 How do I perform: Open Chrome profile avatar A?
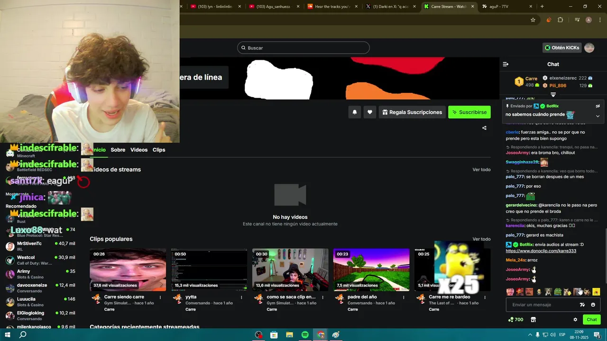589,20
